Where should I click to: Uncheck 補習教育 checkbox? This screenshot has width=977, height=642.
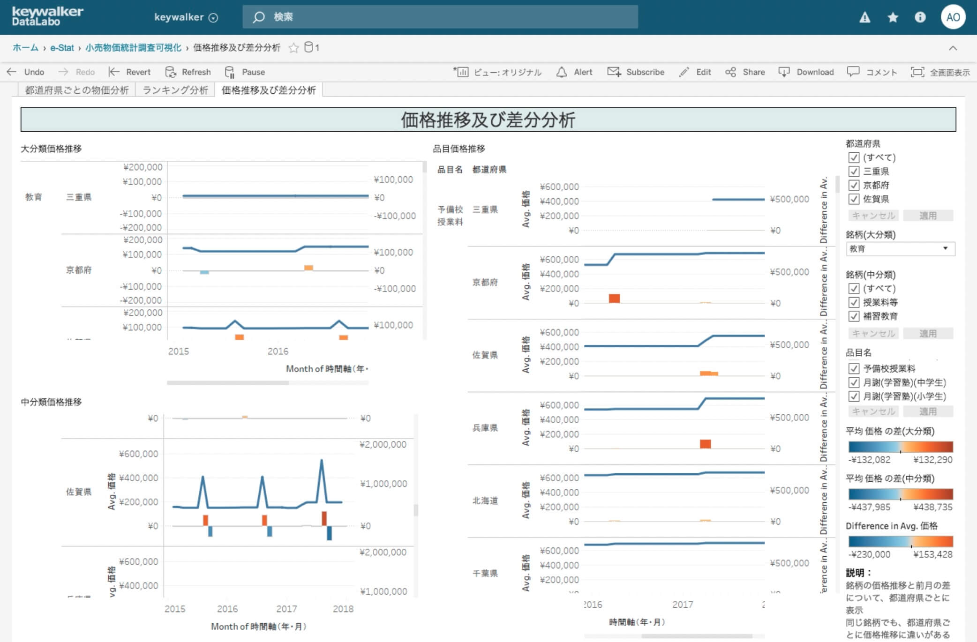[854, 316]
